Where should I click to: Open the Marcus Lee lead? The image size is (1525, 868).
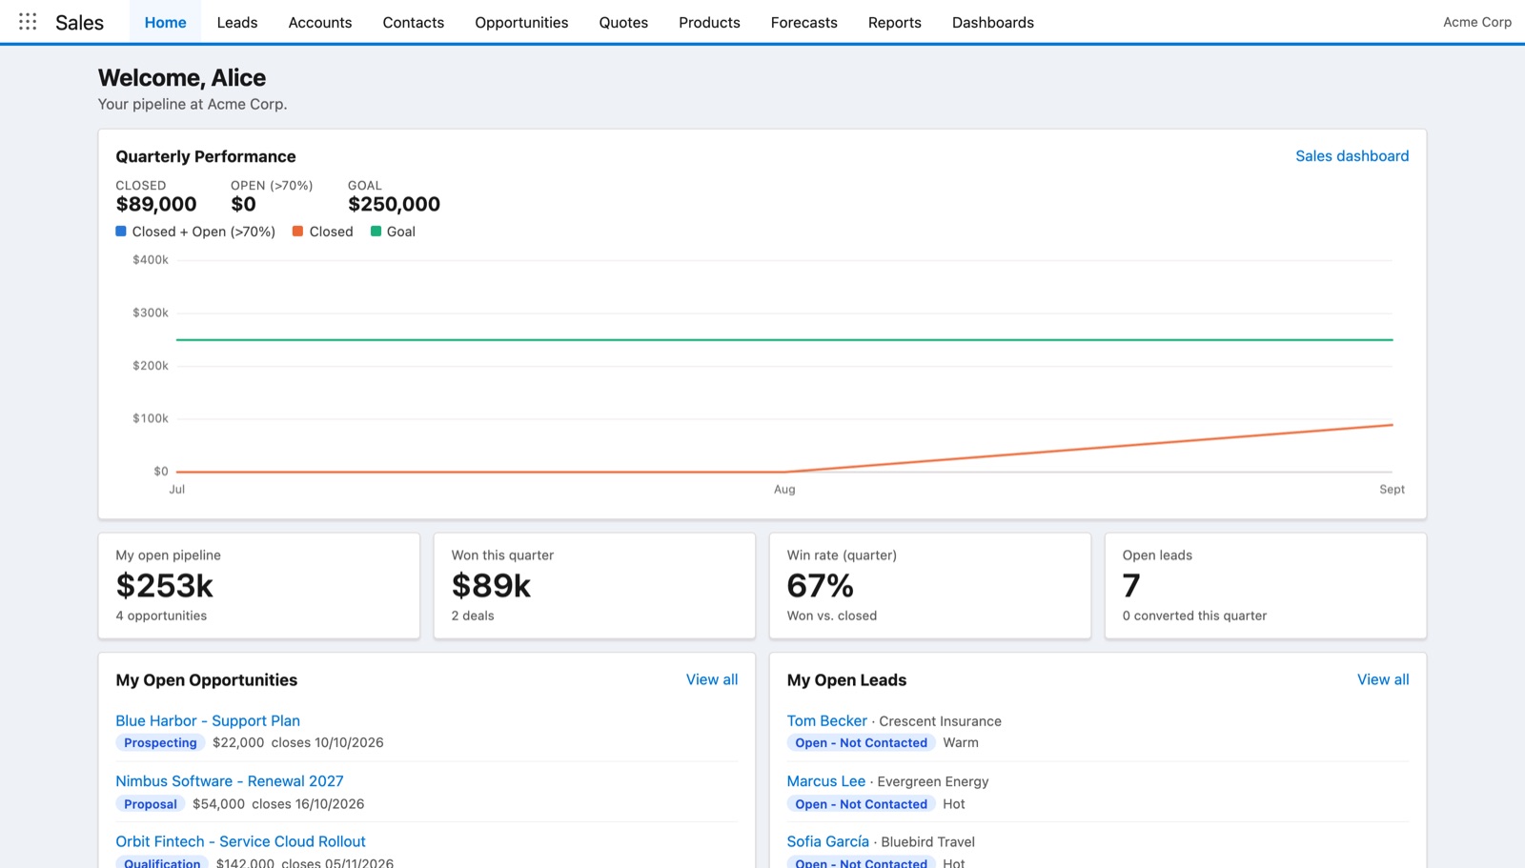coord(825,781)
